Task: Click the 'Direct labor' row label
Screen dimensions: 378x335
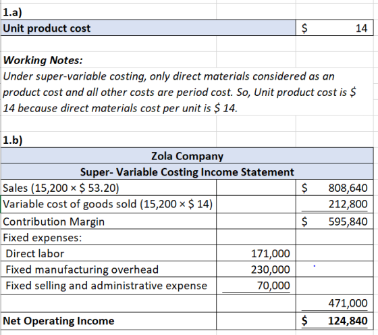Action: [109, 253]
